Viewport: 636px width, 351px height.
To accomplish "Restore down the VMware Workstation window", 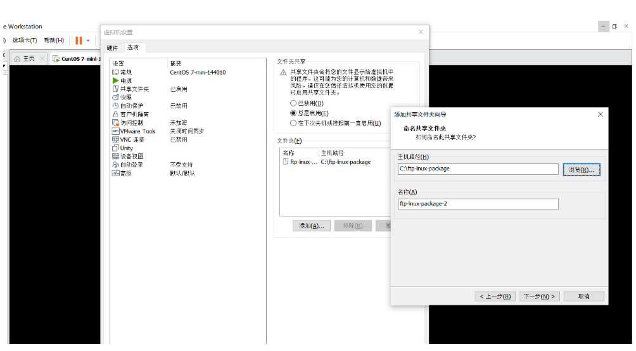I will click(614, 27).
